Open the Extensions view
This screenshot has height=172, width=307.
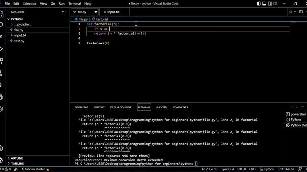(1, 61)
